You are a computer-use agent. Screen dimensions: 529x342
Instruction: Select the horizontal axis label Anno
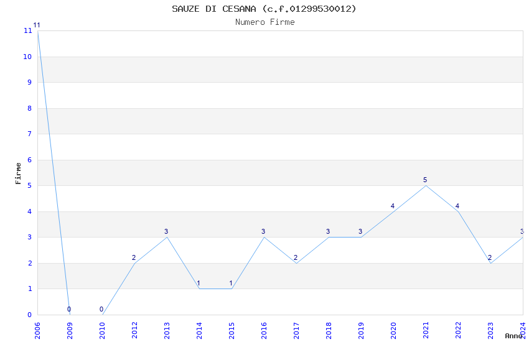[513, 336]
